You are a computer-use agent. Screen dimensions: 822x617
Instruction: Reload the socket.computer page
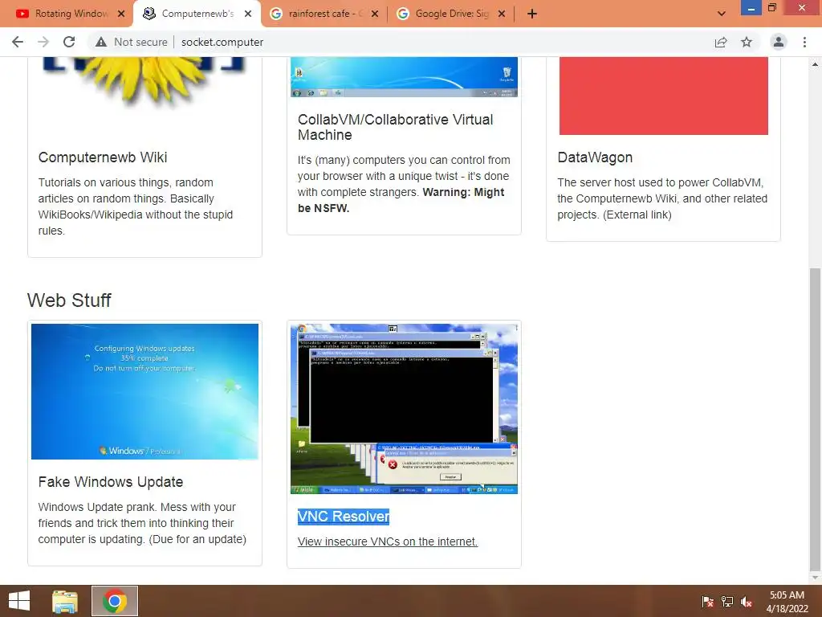69,42
